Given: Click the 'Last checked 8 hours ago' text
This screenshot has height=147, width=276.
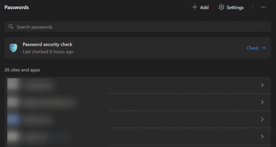Looking at the screenshot, I should 48,52.
